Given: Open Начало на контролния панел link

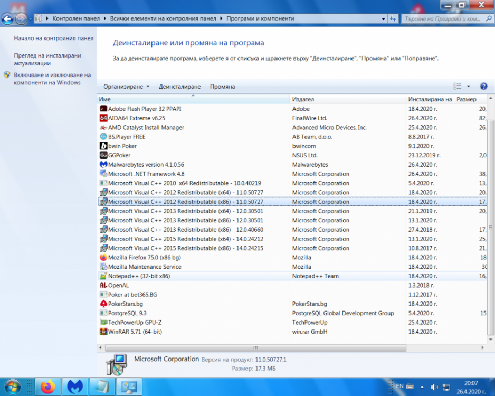Looking at the screenshot, I should (x=54, y=38).
